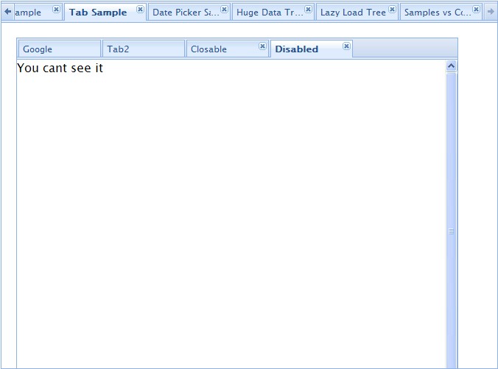Close the Tab Sample outer tab
Viewport: 498px width, 369px height.
(140, 10)
